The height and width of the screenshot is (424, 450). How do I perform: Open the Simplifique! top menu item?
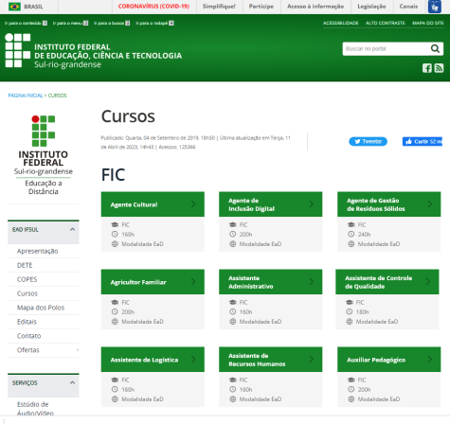219,7
